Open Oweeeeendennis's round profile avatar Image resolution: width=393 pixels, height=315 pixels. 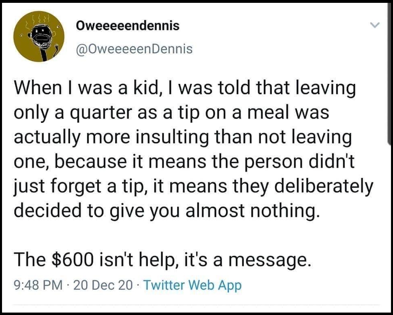39,36
